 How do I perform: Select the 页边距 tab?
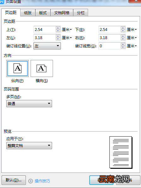(11, 12)
